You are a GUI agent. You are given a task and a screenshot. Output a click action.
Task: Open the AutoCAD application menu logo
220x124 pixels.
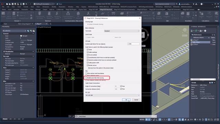2,4
